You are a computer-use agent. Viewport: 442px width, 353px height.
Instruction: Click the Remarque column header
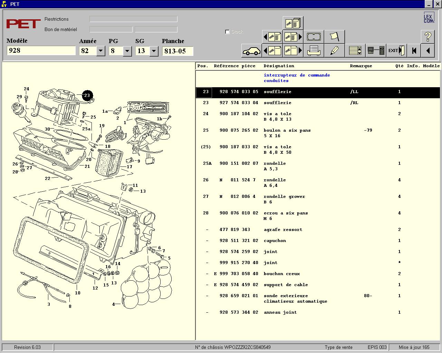tap(361, 66)
